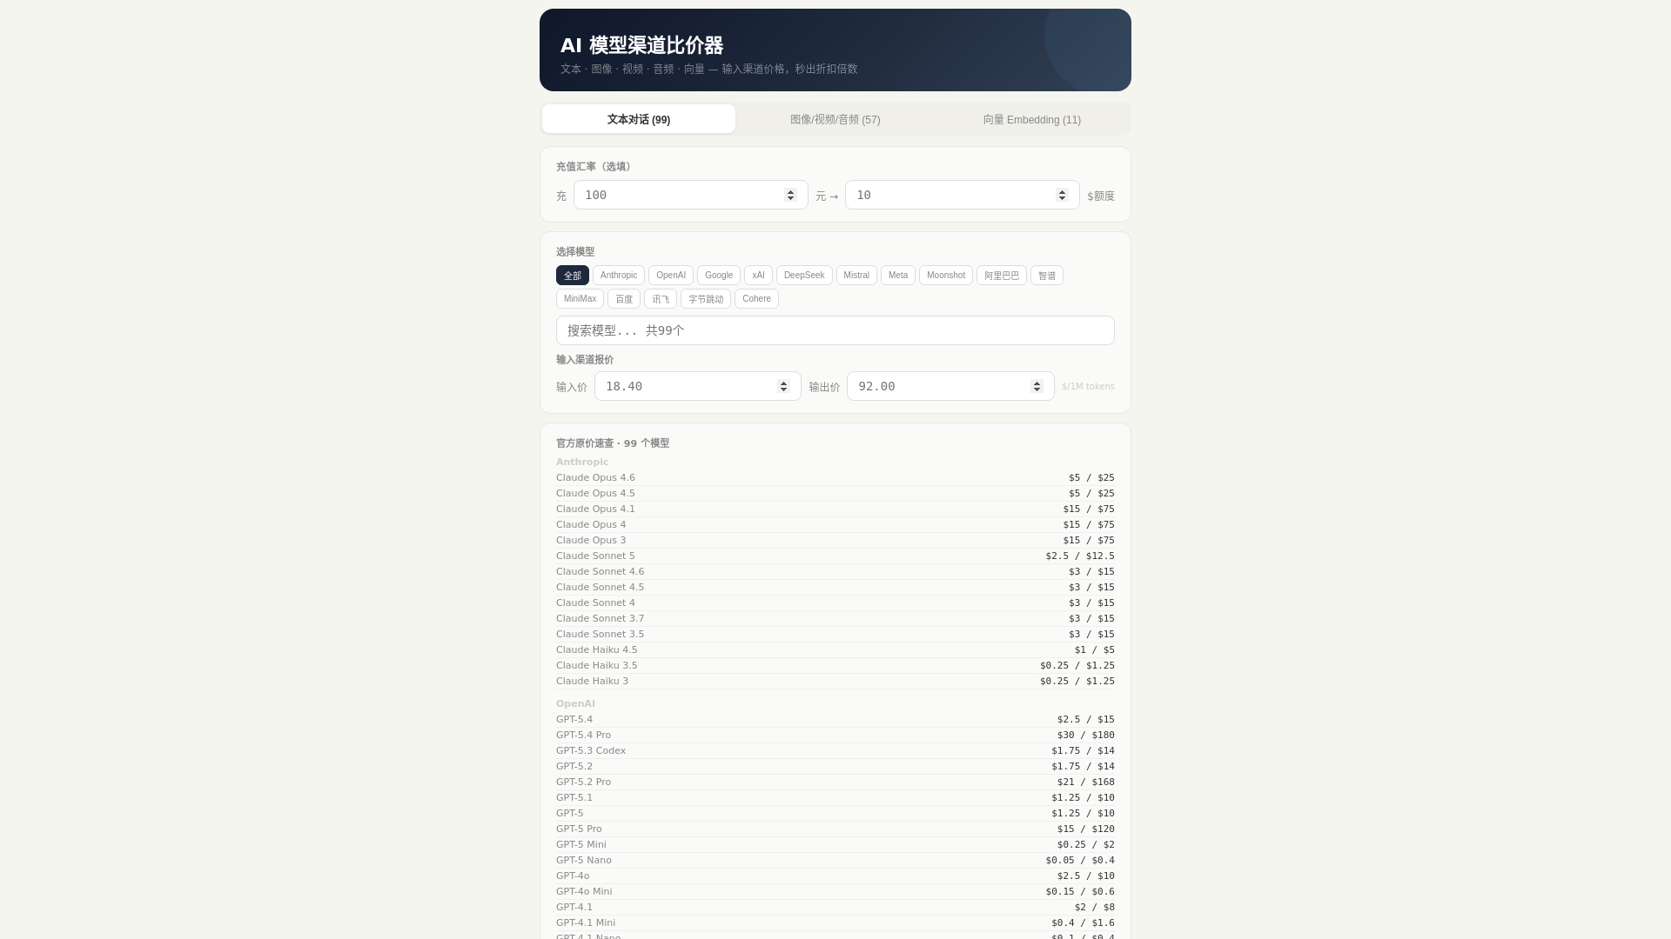Filter models by 讯飞
The height and width of the screenshot is (939, 1671).
[661, 299]
